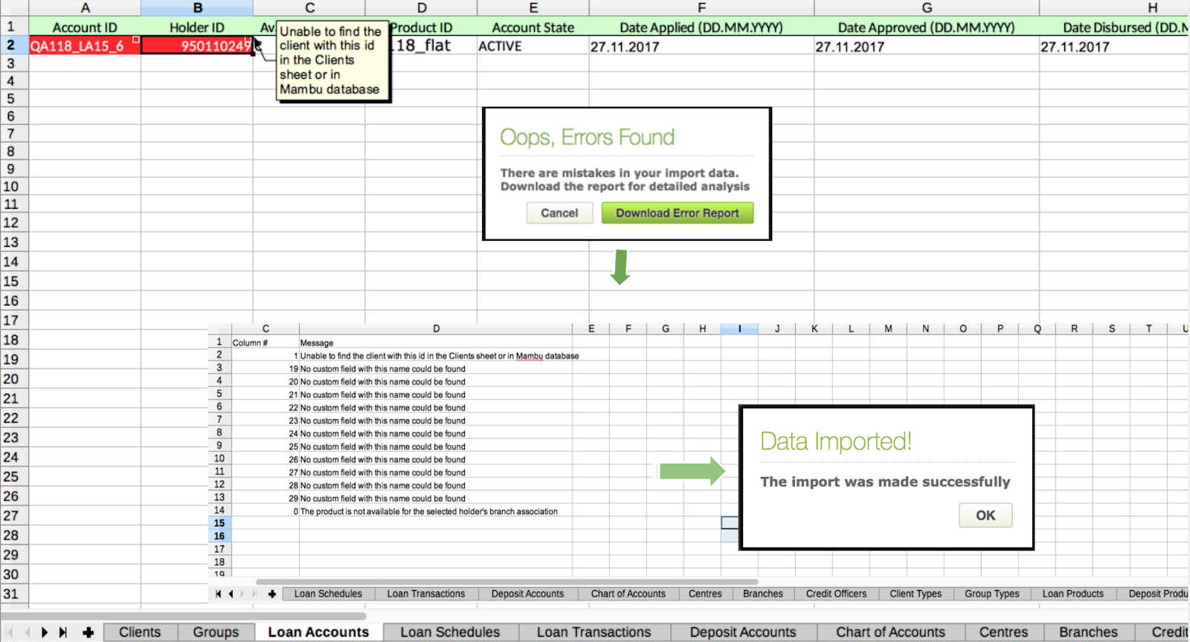1190x642 pixels.
Task: Switch to the Clients sheet tab
Action: point(140,632)
